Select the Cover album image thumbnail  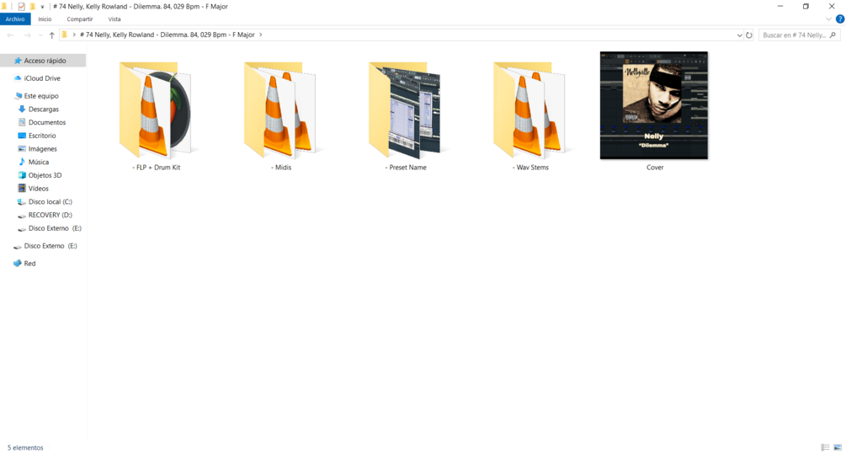point(654,105)
